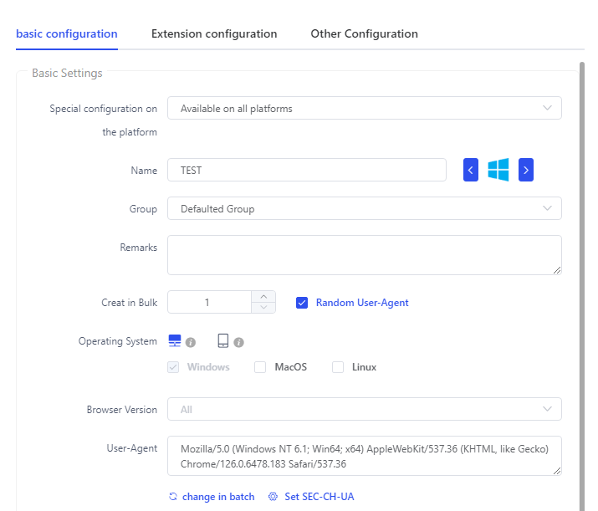
Task: Select the desktop operating system icon
Action: coord(175,340)
